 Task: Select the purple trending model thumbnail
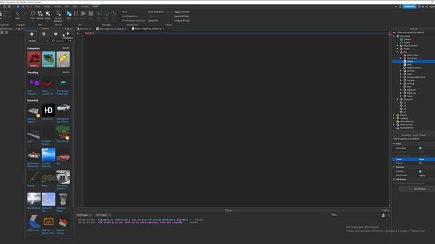[34, 83]
